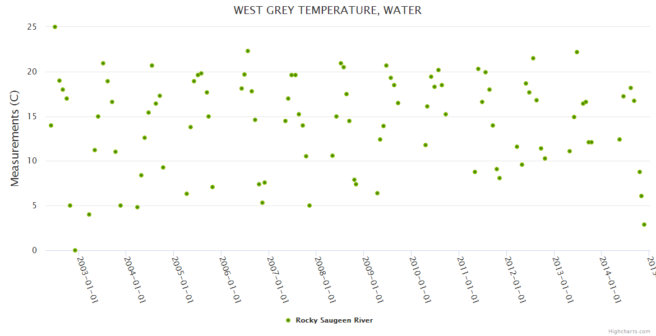Click the y-axis label 0
Image resolution: width=656 pixels, height=336 pixels.
[x=34, y=250]
